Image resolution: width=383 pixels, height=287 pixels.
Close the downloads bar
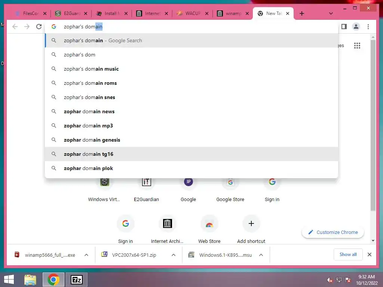tap(369, 254)
